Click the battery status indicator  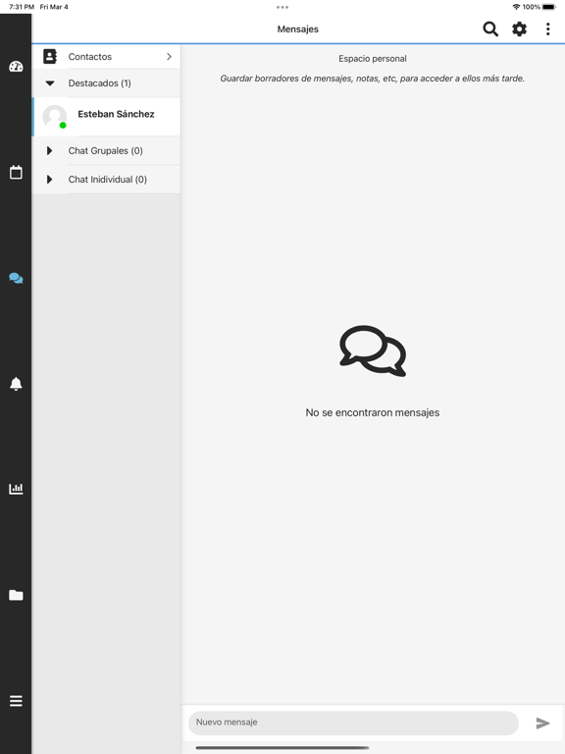pyautogui.click(x=549, y=7)
